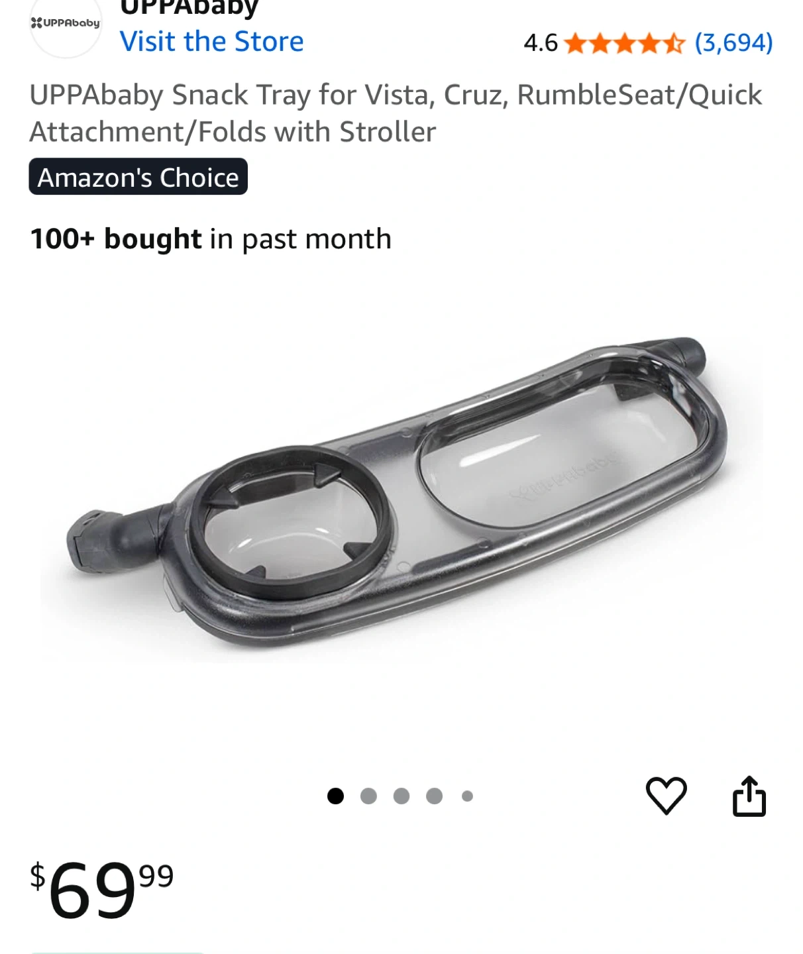Tap the $69.99 price

(x=101, y=890)
